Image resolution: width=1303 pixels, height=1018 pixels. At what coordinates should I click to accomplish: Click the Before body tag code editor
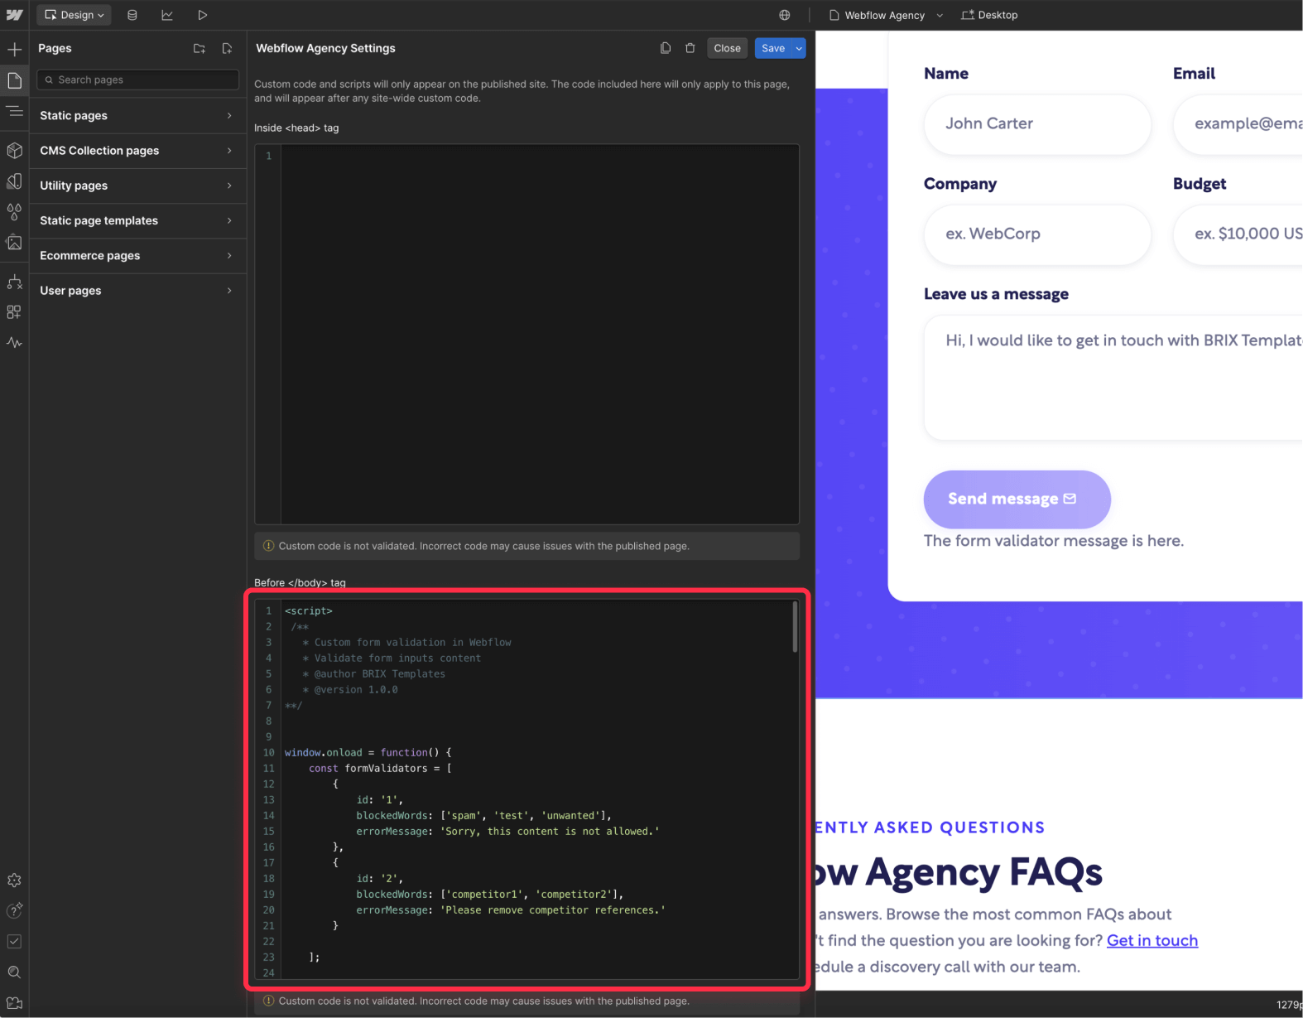coord(526,789)
